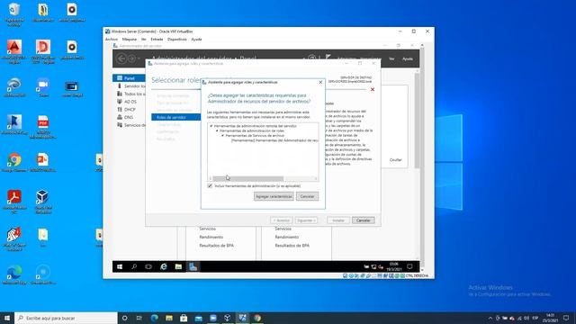Show hidden tray icons on host taskbar
This screenshot has width=576, height=324.
click(x=490, y=318)
